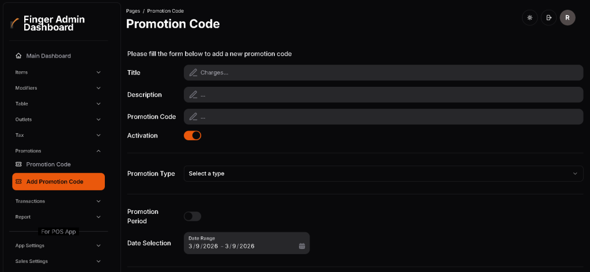Click the Pages breadcrumb link

click(x=133, y=11)
